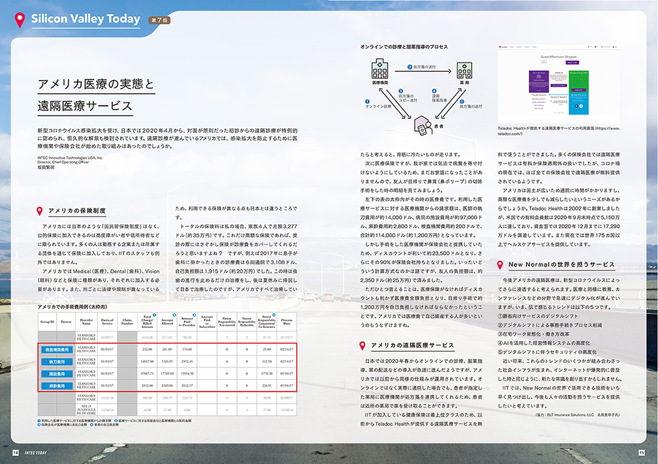The height and width of the screenshot is (464, 658).
Task: Click the number 1 marker beside オンライン診療
Action: 367,101
